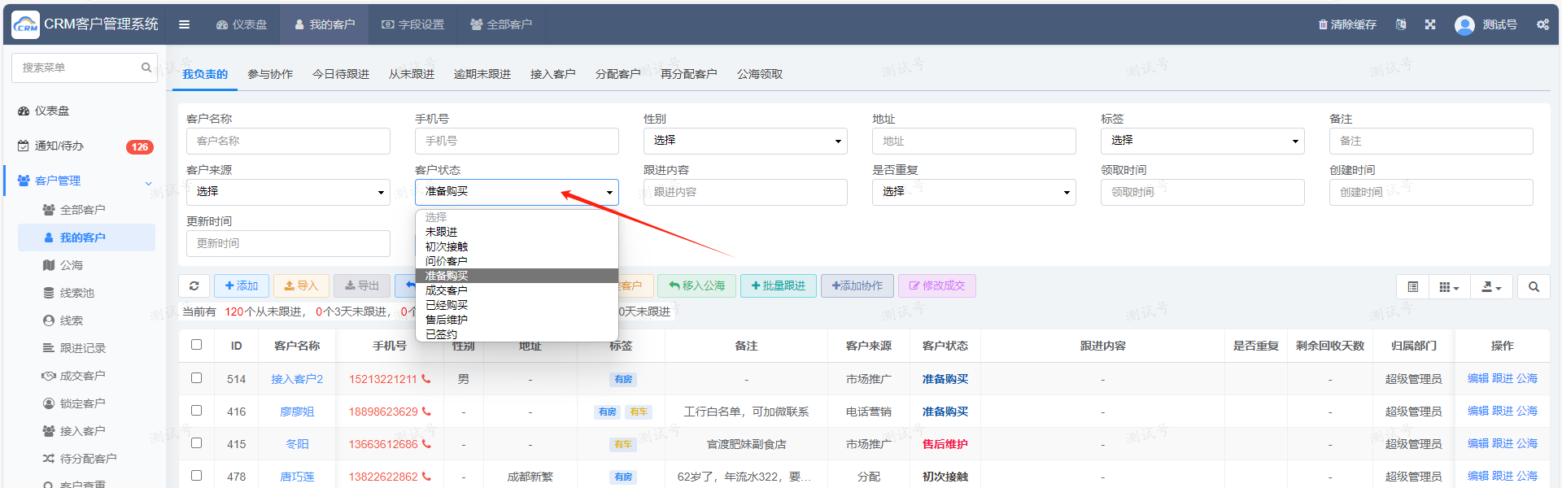1562x488 pixels.
Task: Open the 性别 select dropdown
Action: [x=744, y=141]
